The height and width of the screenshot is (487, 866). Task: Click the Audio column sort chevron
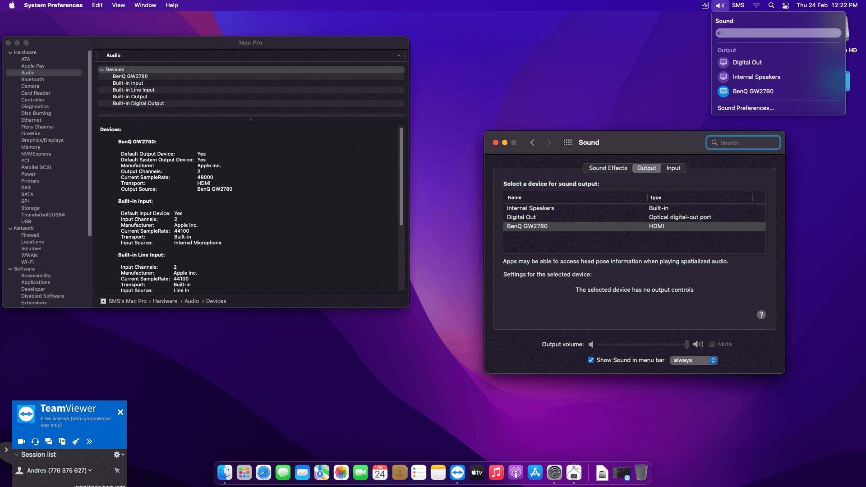pos(399,56)
